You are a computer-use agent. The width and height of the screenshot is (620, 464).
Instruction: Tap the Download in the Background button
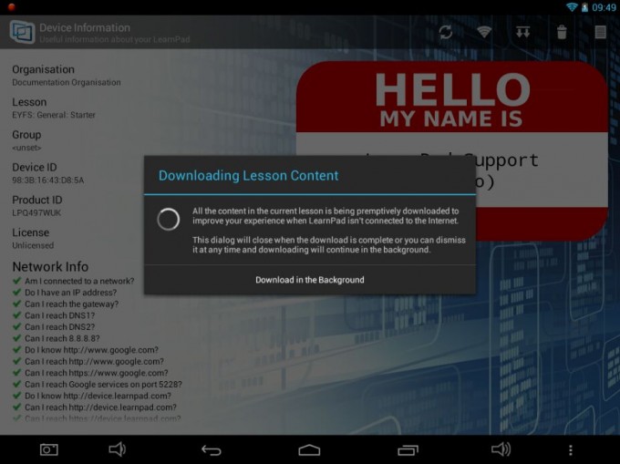tap(310, 280)
